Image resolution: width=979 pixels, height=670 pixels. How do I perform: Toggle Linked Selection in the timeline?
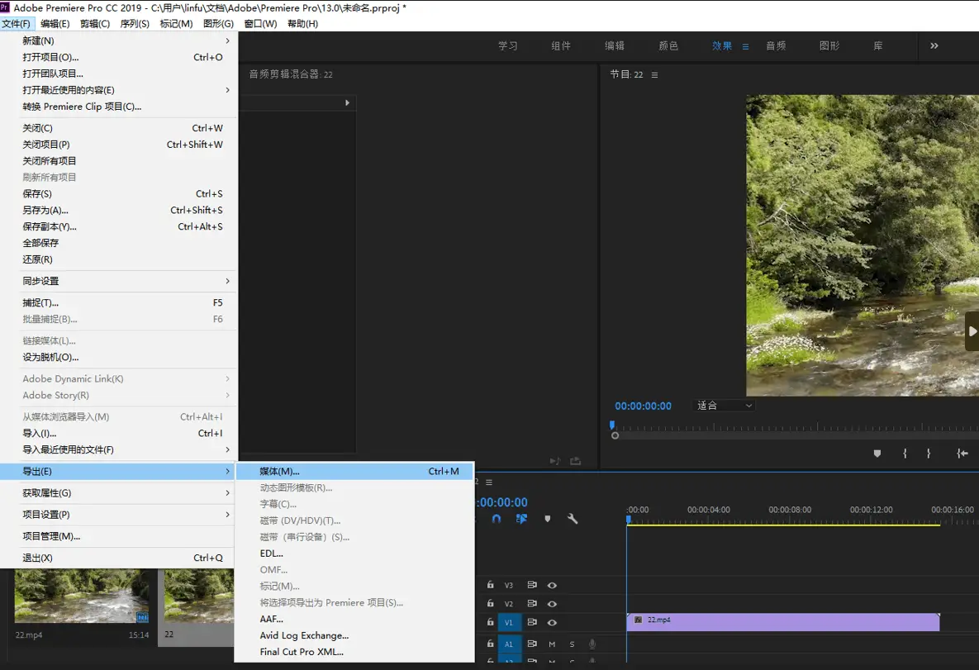point(521,519)
